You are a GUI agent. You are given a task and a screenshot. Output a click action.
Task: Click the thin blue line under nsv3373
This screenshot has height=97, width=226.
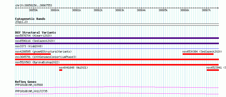coord(117,49)
